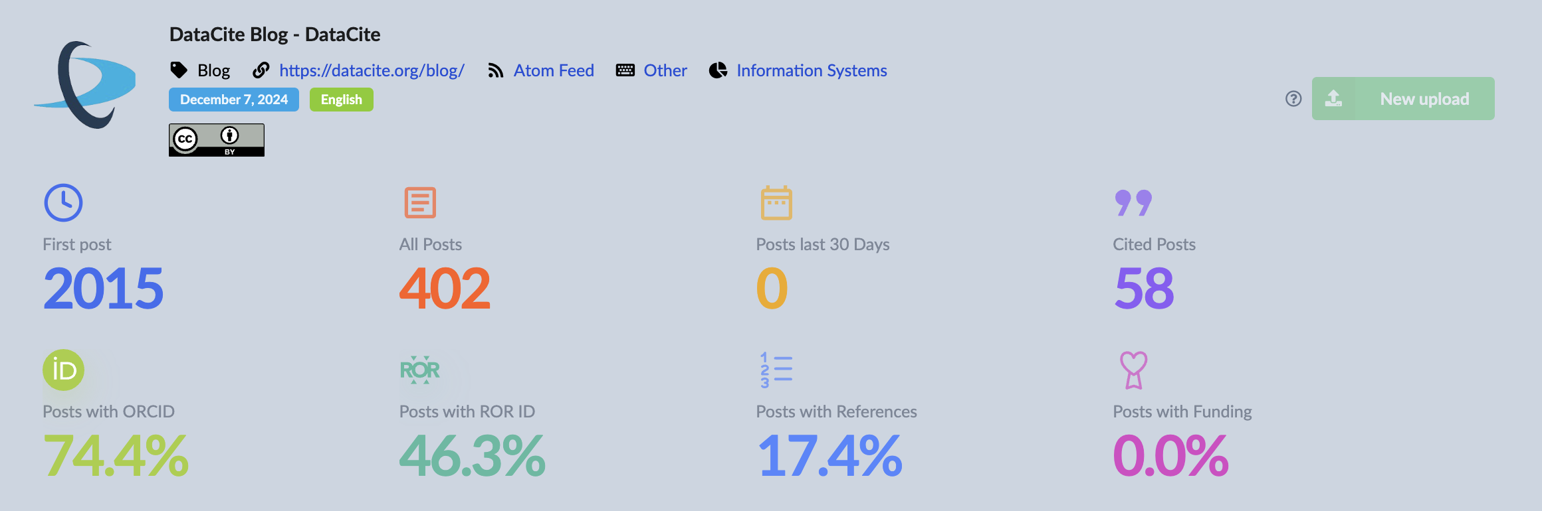Click the DataCite blog logo image
The image size is (1542, 511).
coord(85,84)
